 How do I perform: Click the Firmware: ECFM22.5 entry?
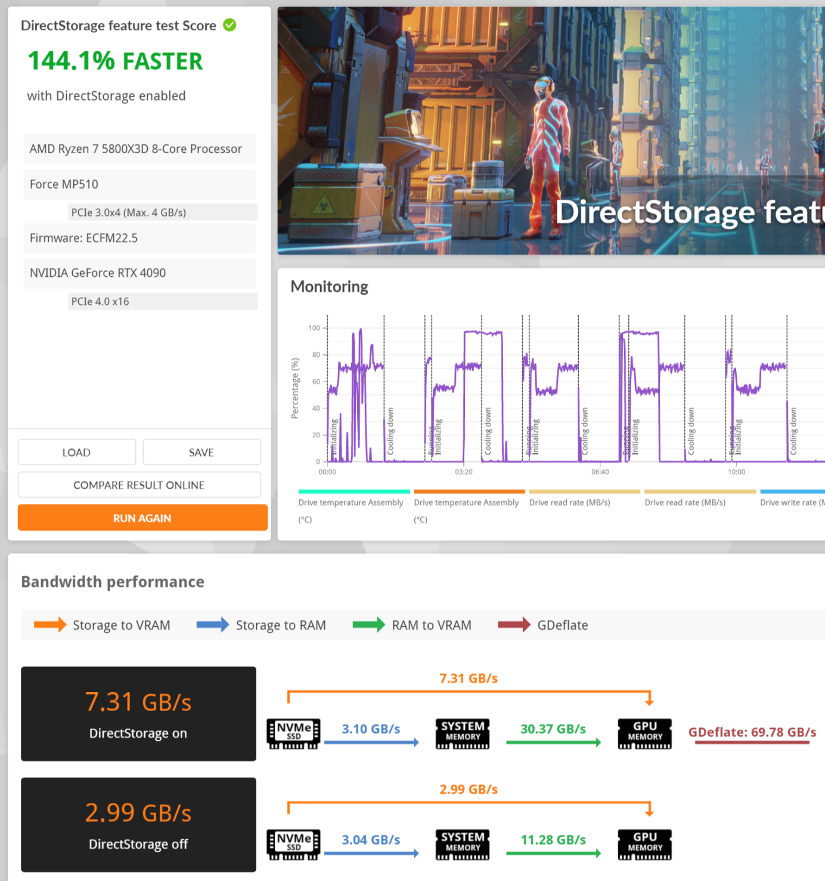click(139, 238)
